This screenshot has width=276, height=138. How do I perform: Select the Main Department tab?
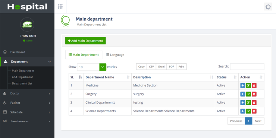click(84, 55)
